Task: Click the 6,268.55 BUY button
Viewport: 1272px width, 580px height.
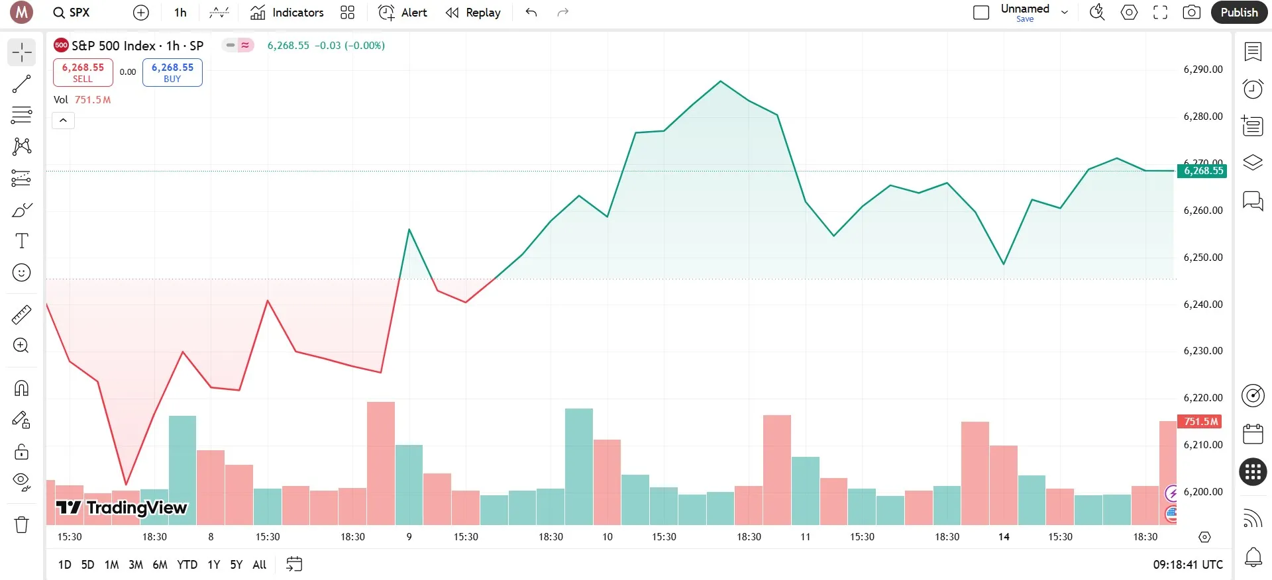Action: 172,72
